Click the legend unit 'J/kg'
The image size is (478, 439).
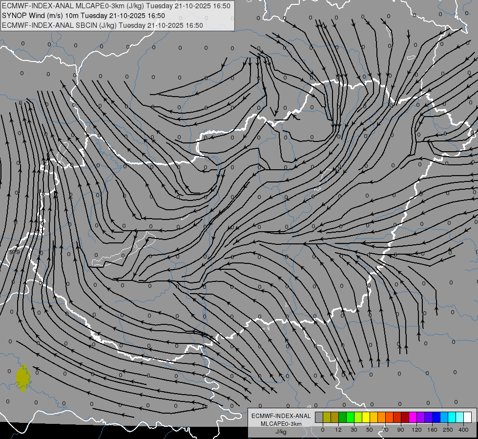coord(281,432)
